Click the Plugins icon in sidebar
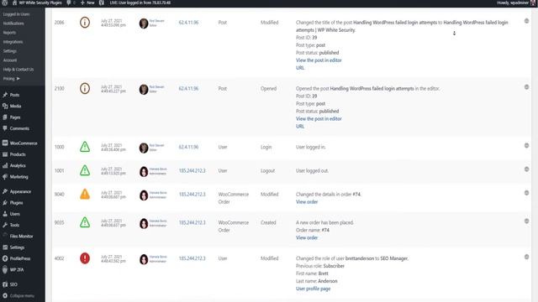This screenshot has height=302, width=538. click(5, 203)
